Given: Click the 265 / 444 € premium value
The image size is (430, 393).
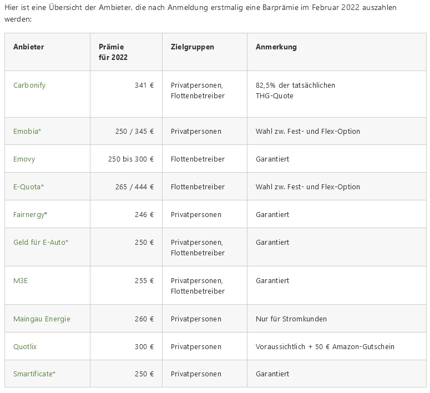Looking at the screenshot, I should [134, 187].
